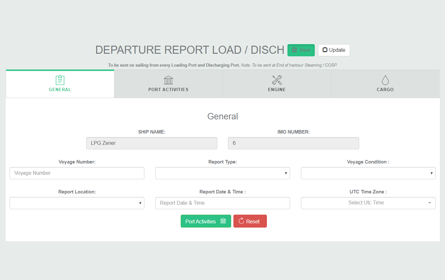The height and width of the screenshot is (280, 445).
Task: Select the New report toggle
Action: [301, 50]
